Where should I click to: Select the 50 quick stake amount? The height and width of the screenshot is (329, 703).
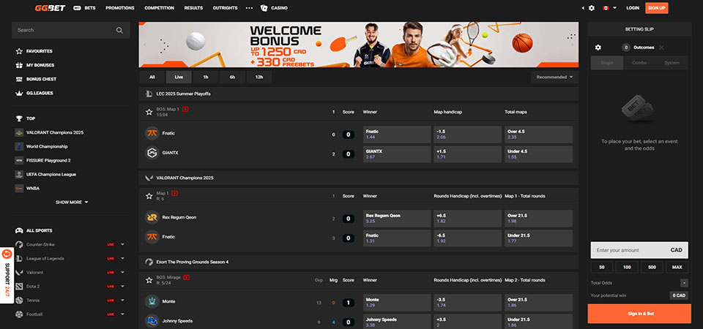point(602,268)
